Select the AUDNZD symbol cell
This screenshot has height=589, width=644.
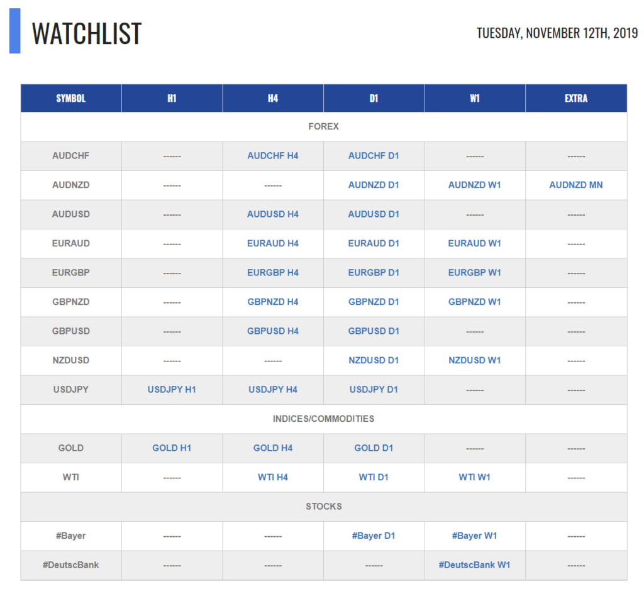point(71,185)
